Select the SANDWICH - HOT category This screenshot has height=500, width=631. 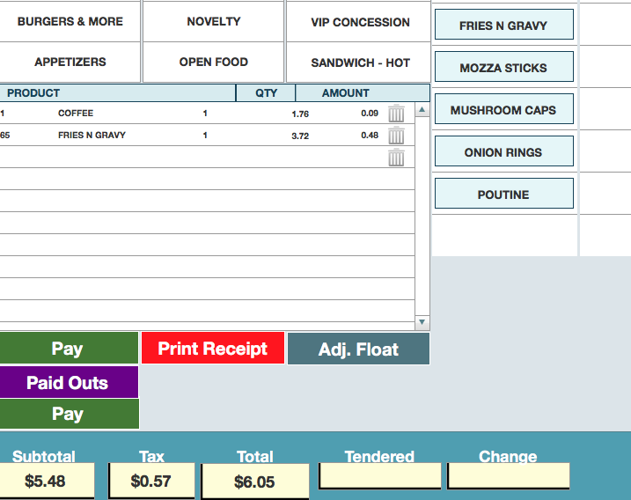(358, 62)
